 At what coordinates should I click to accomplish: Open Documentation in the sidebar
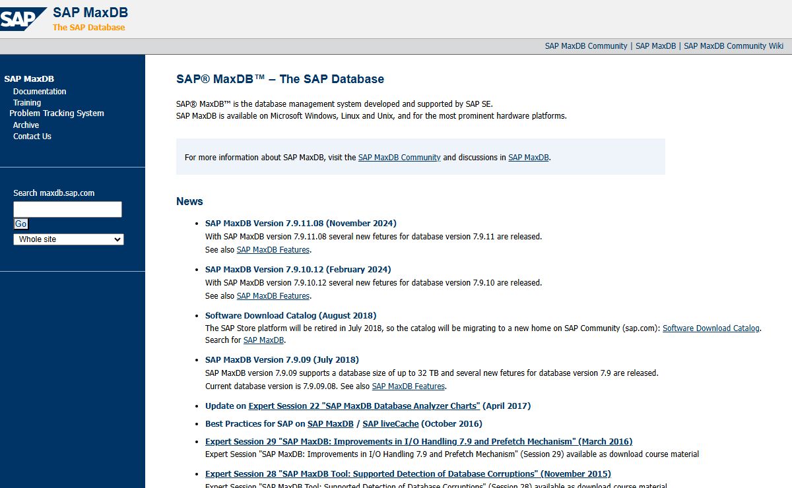pos(40,92)
